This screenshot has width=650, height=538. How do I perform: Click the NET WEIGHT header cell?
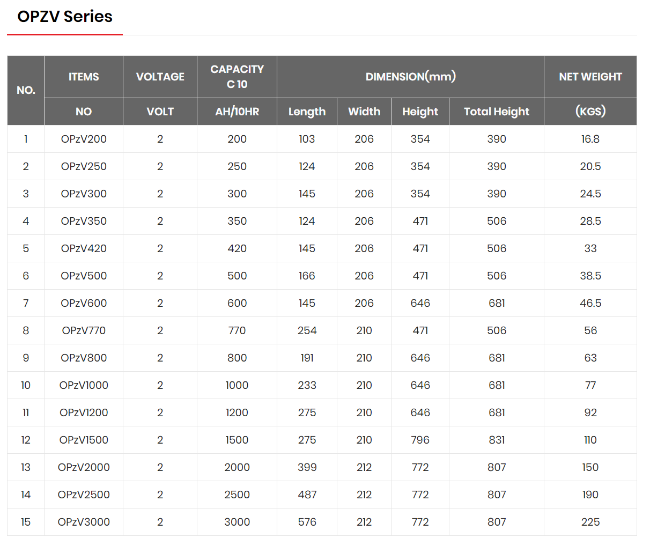[x=590, y=77]
